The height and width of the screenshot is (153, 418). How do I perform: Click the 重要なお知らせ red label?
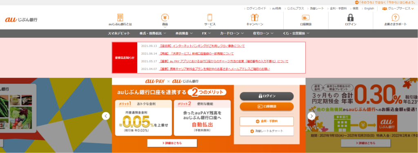tap(125, 57)
